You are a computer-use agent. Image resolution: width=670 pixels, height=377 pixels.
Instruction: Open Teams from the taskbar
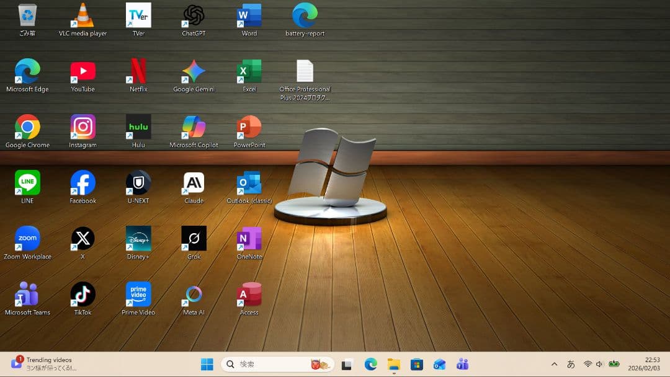463,364
